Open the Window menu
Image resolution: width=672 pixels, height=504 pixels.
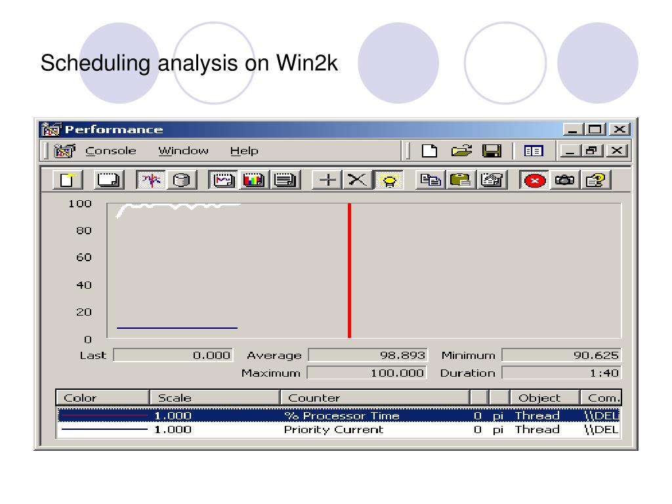point(184,151)
